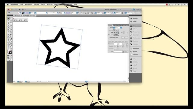Open the Hilfe menu

coord(75,5)
